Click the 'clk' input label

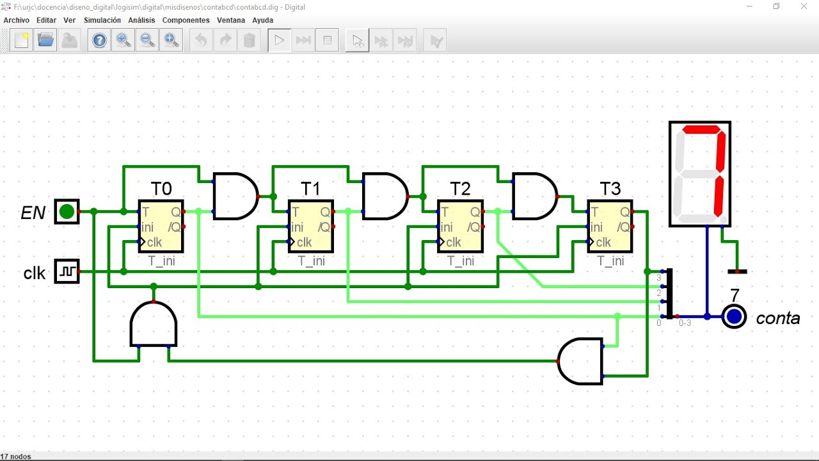[x=35, y=273]
